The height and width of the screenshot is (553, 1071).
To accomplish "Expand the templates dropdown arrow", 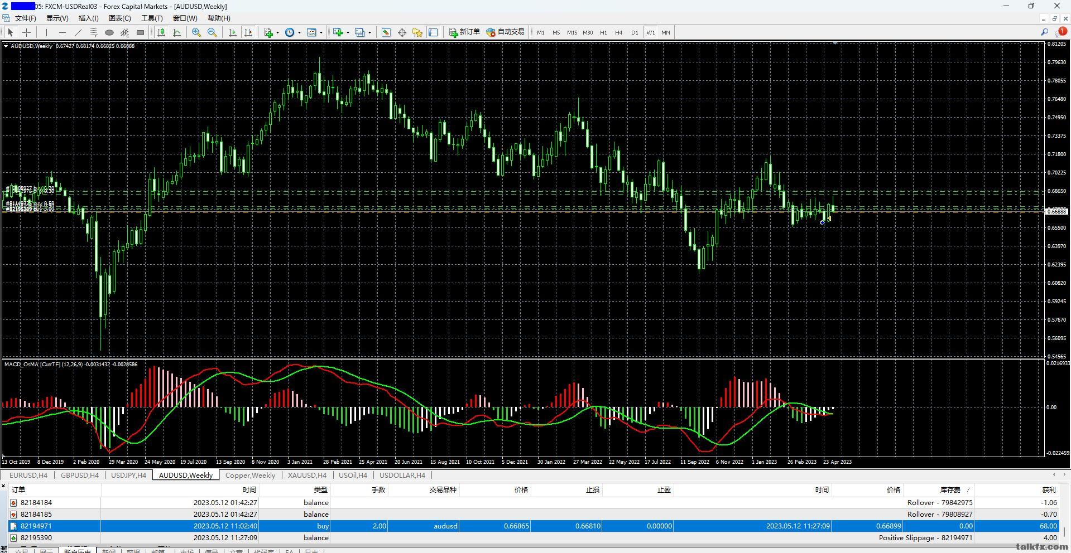I will click(x=321, y=32).
